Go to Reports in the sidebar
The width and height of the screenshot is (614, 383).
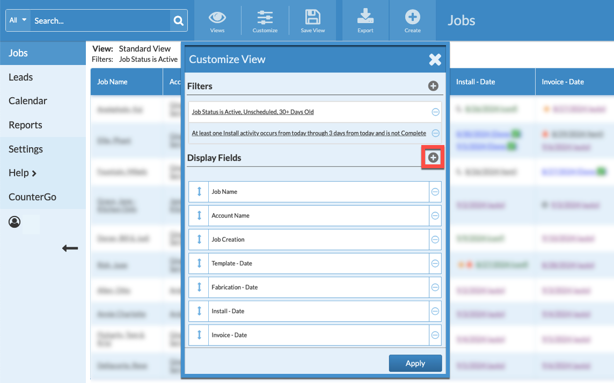[25, 125]
